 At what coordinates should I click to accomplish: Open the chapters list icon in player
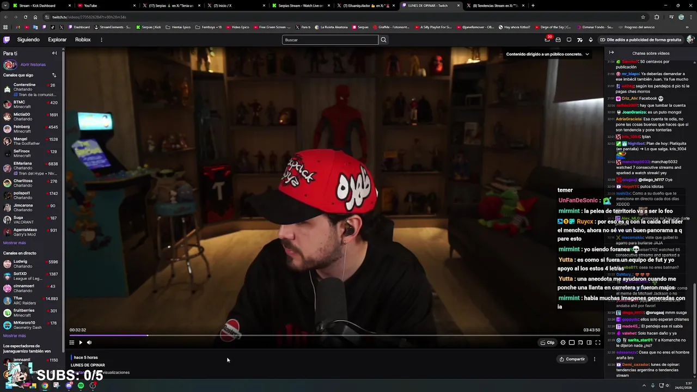click(71, 342)
